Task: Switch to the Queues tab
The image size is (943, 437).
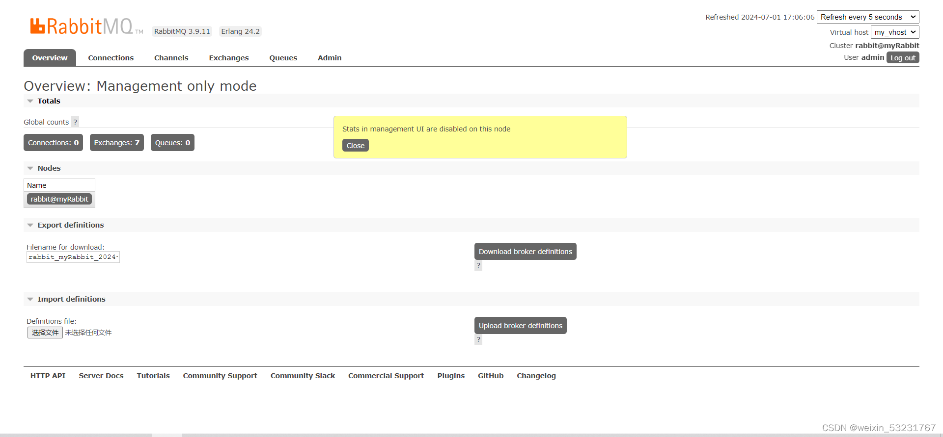Action: pyautogui.click(x=283, y=58)
